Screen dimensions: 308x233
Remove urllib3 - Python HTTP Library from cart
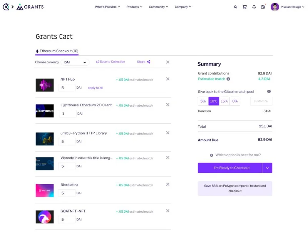click(x=168, y=133)
